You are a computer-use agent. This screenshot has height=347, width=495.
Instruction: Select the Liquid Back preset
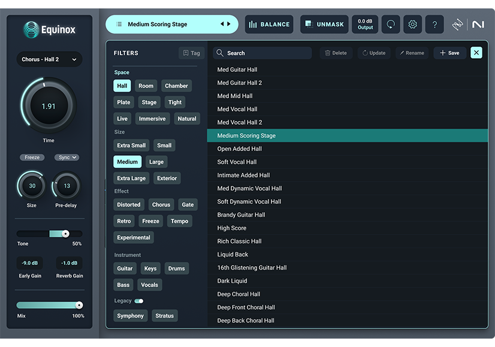[347, 255]
